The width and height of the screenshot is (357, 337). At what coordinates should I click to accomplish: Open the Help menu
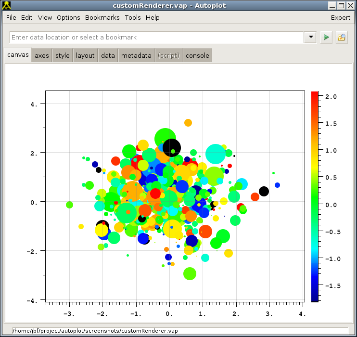153,17
